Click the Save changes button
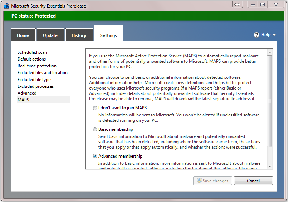The width and height of the screenshot is (288, 202). click(x=213, y=181)
